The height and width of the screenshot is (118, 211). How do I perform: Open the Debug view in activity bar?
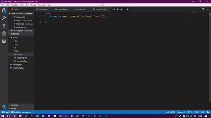tap(4, 33)
